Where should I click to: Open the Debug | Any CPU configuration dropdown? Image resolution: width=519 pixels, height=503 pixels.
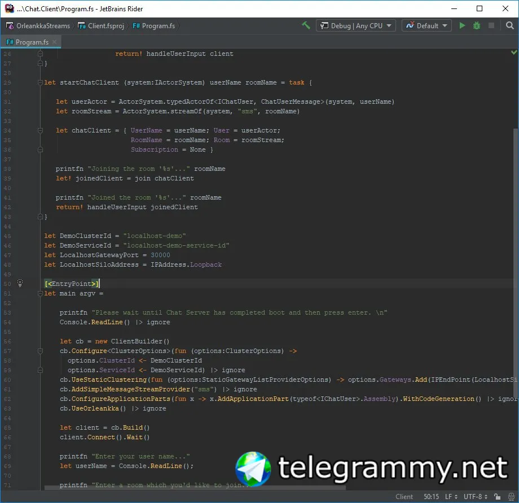click(356, 25)
